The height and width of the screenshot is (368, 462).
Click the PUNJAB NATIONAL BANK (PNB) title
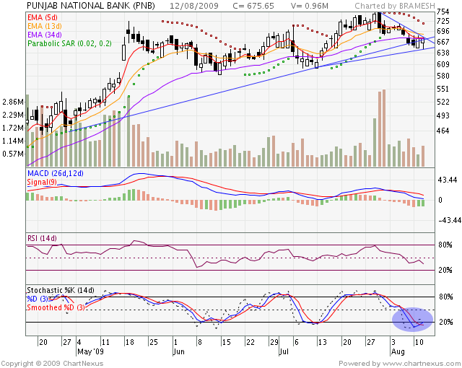click(91, 6)
